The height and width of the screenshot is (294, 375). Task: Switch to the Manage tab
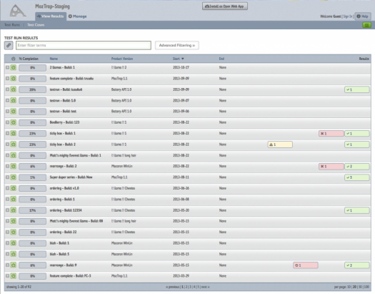pos(77,16)
